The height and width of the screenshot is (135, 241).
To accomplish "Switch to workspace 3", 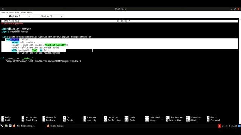I will [x=226, y=126].
